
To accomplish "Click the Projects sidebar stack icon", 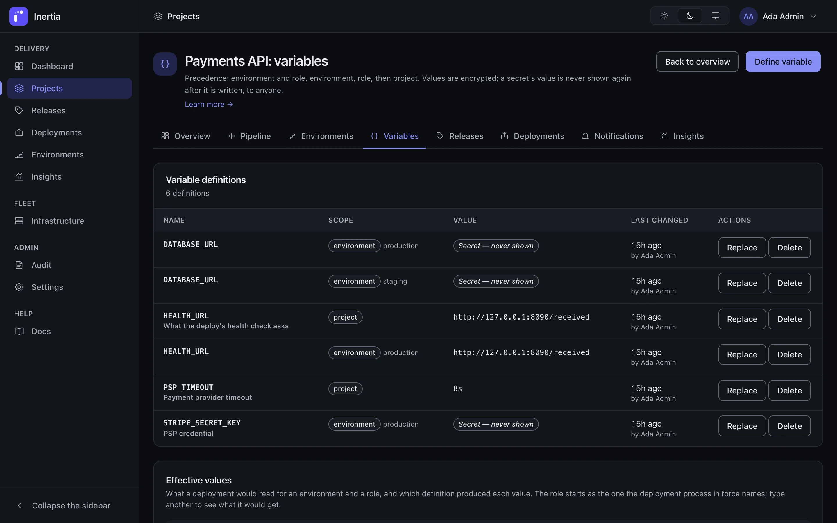I will 19,88.
